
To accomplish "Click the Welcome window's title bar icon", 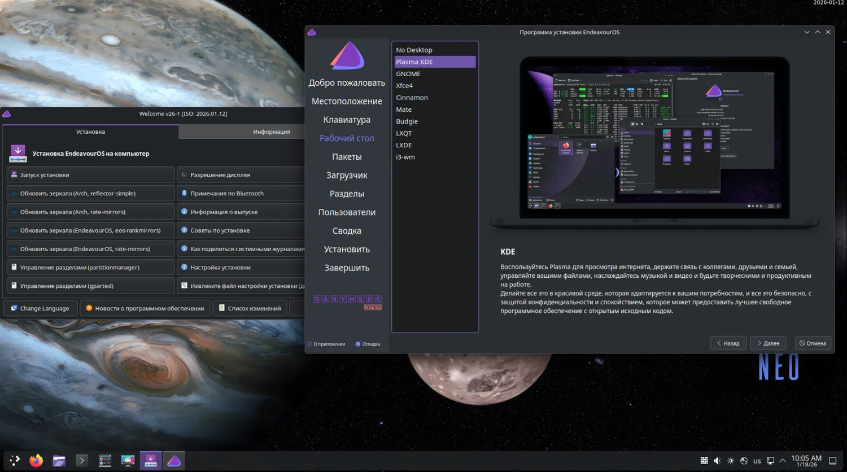I will 7,113.
